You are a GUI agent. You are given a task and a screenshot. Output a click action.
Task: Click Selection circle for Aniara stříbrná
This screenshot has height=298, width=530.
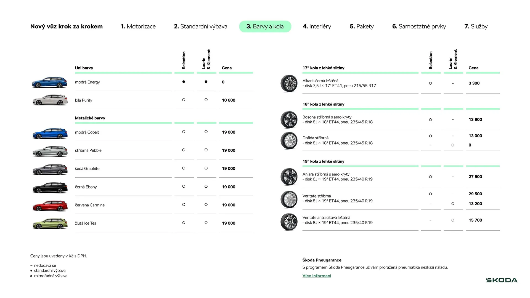point(430,177)
